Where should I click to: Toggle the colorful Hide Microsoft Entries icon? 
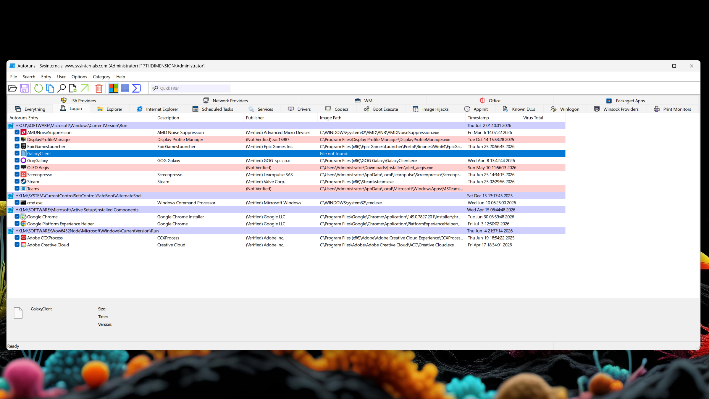coord(114,88)
